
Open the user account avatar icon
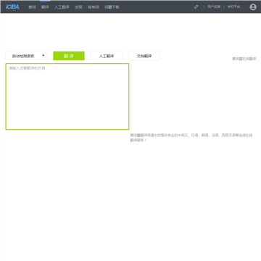(x=253, y=7)
